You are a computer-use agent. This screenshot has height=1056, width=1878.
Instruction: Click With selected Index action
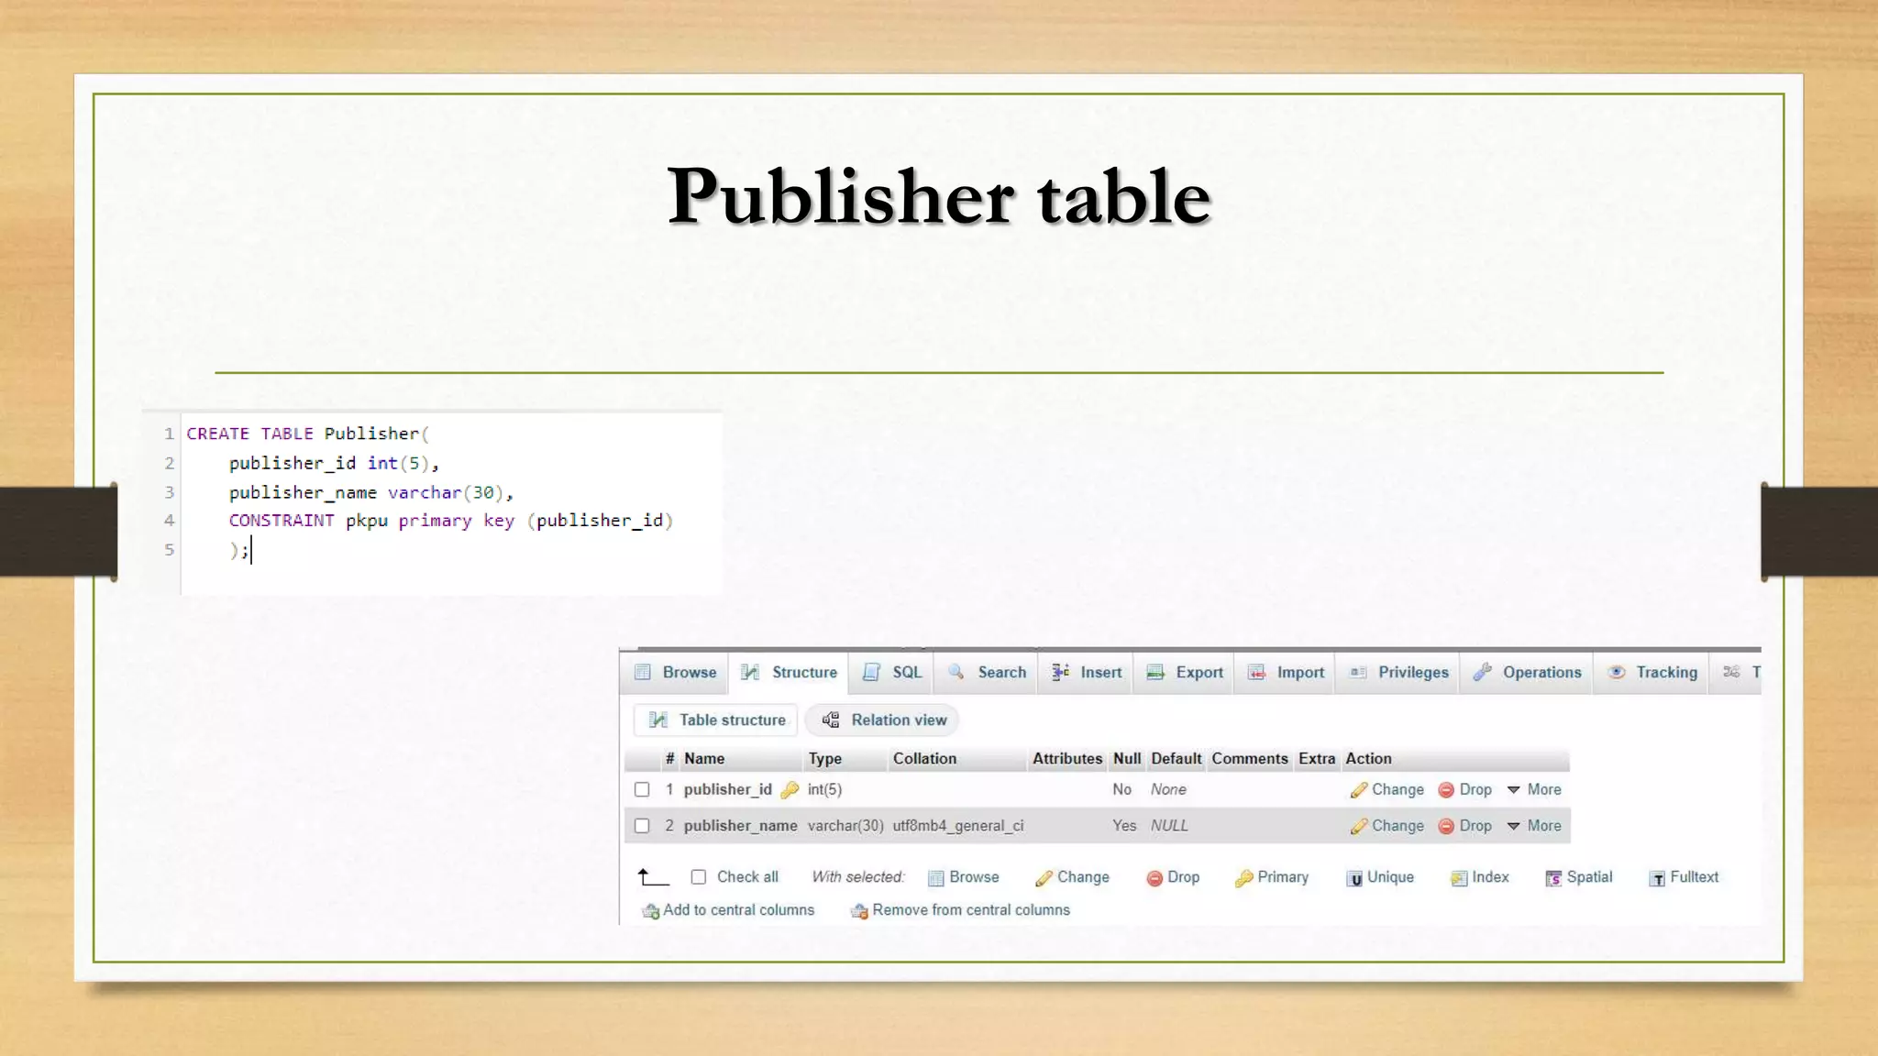point(1479,877)
